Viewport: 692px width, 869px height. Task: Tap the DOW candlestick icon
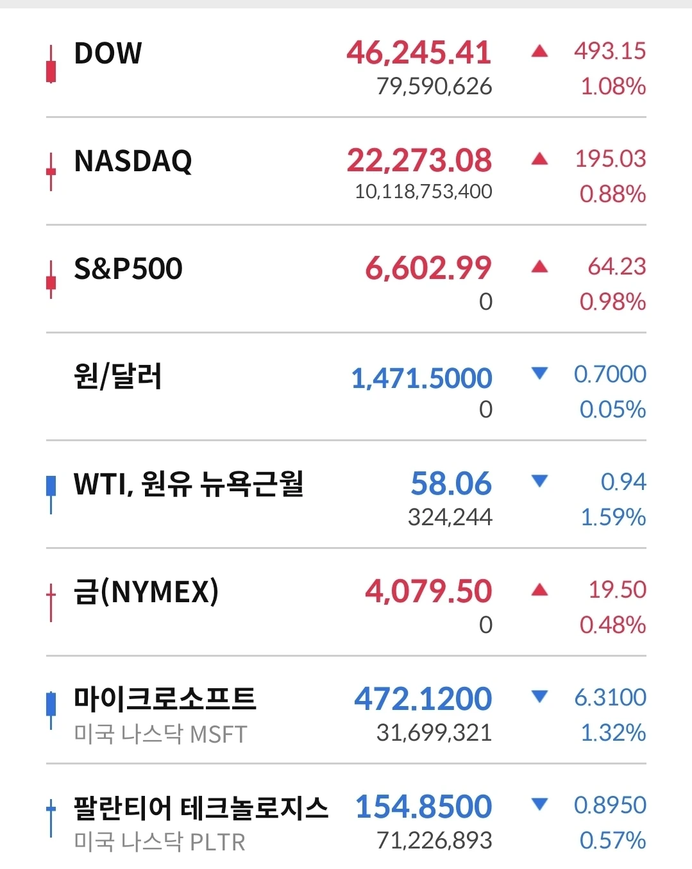(x=51, y=64)
